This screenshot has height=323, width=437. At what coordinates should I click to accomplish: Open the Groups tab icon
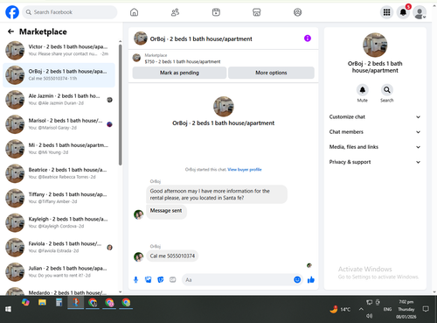point(297,12)
